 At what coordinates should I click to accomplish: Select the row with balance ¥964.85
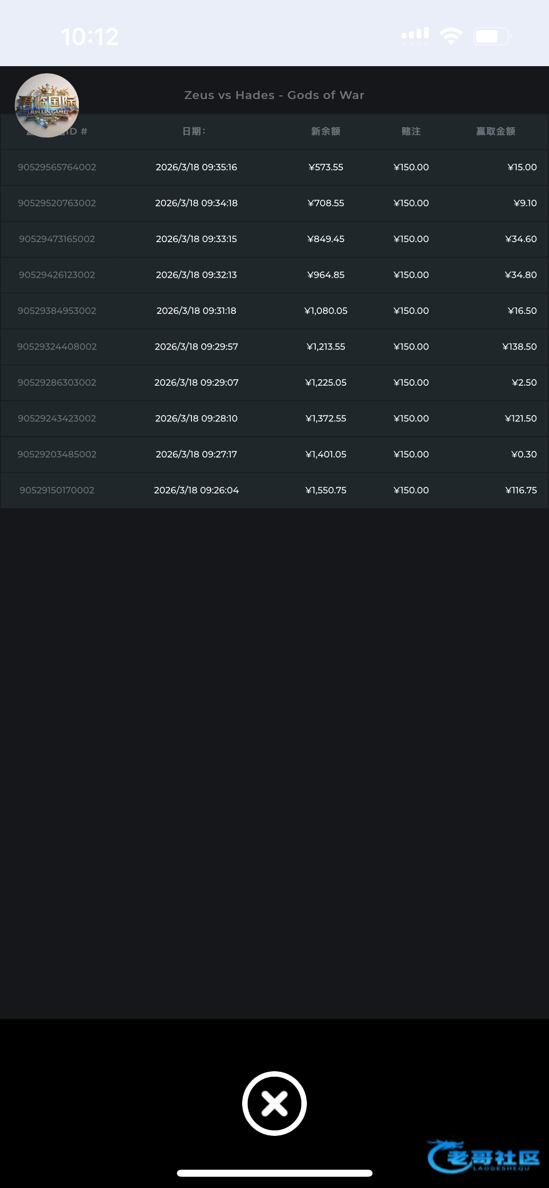pos(326,275)
